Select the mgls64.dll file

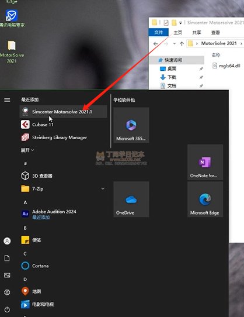[x=226, y=66]
